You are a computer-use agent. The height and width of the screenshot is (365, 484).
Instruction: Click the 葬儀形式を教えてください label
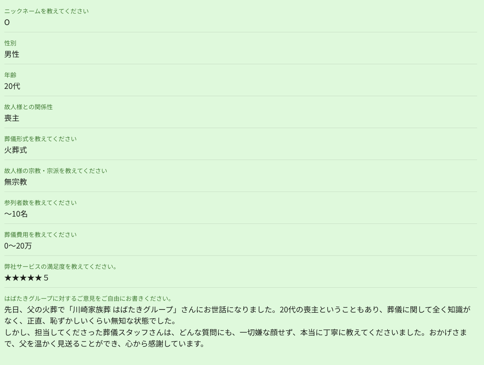[40, 139]
